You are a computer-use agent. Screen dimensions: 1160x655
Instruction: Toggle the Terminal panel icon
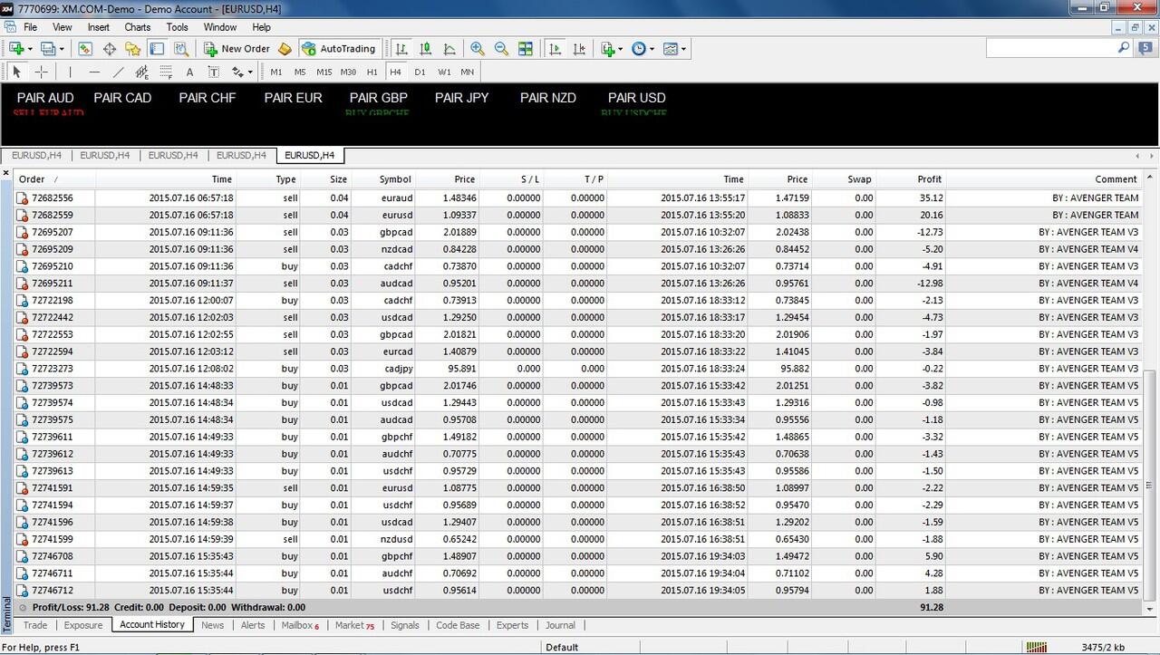pyautogui.click(x=157, y=49)
